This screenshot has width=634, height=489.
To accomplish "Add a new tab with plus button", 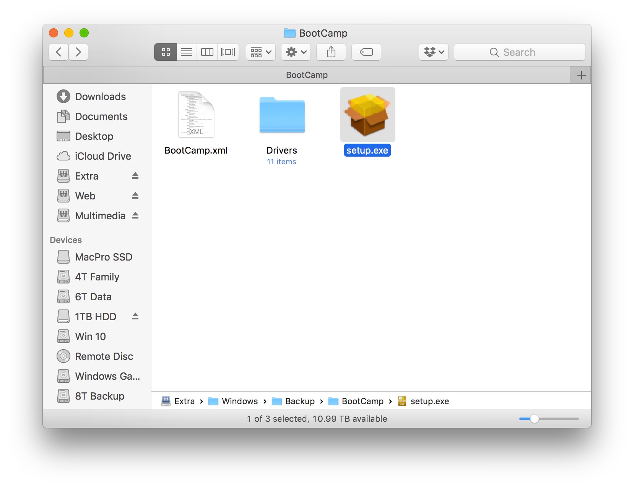I will point(581,75).
